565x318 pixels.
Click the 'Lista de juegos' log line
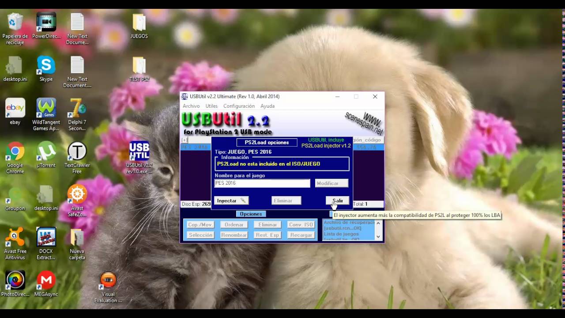click(341, 234)
